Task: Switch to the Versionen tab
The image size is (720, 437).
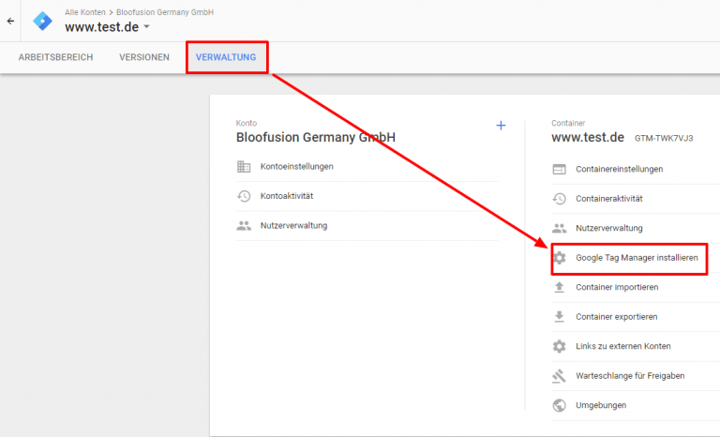Action: 144,57
